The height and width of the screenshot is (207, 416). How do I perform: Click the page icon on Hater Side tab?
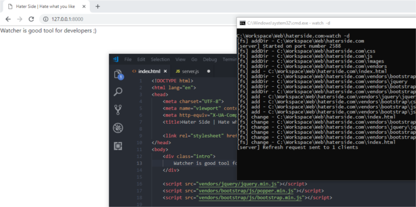coord(10,6)
